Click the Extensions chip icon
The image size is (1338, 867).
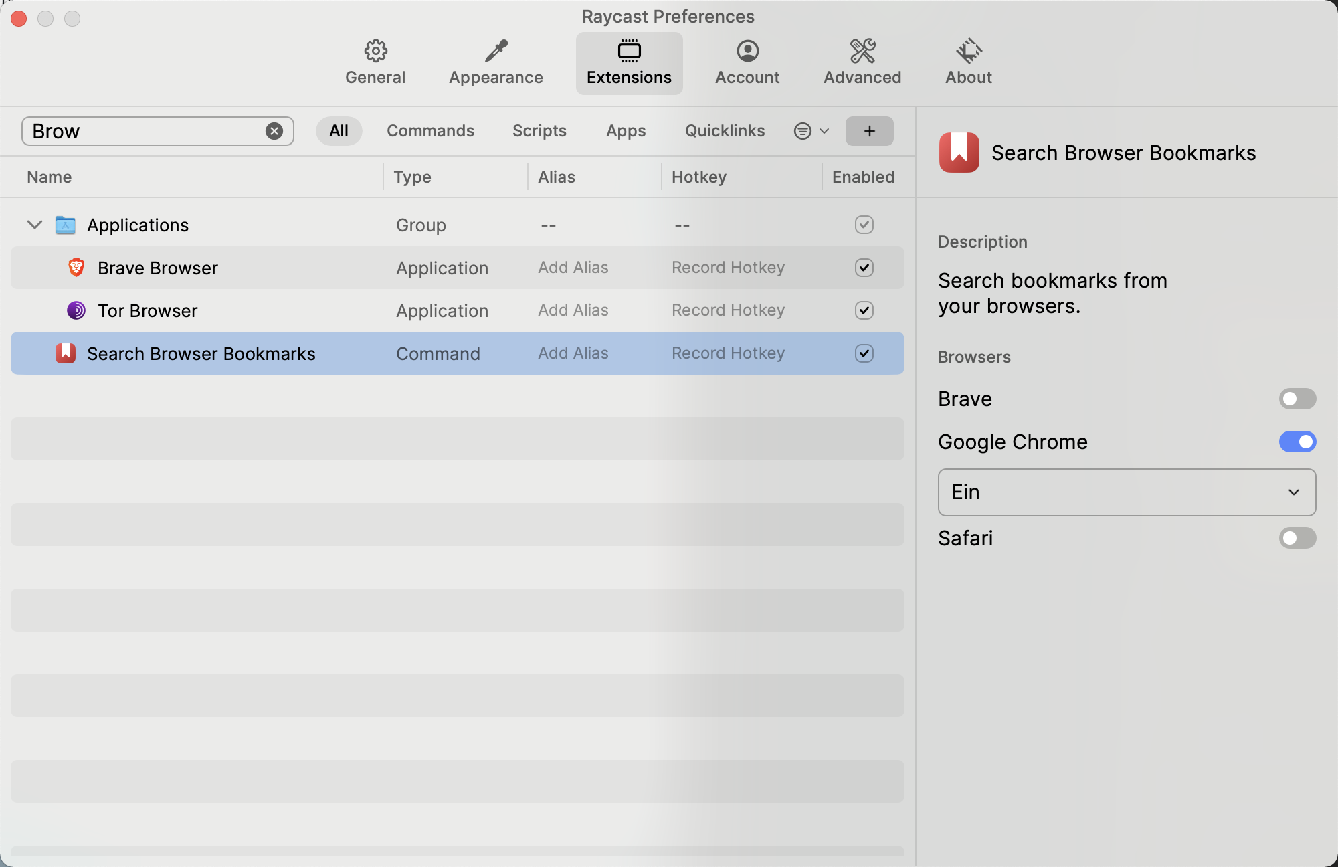click(x=629, y=51)
